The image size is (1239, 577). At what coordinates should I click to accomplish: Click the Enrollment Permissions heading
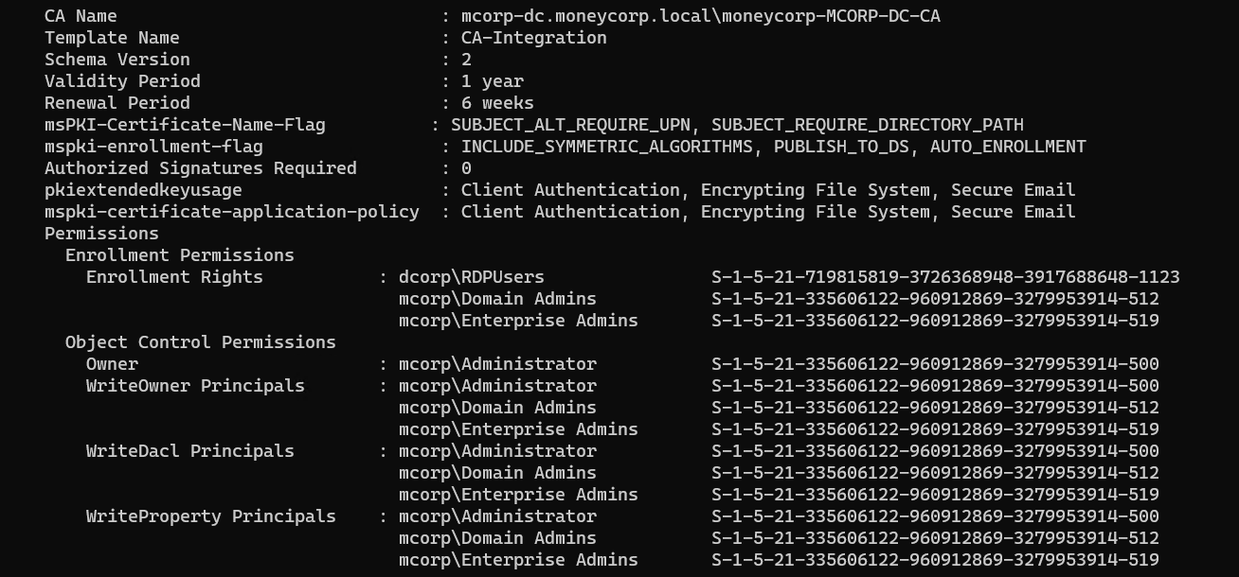click(180, 255)
